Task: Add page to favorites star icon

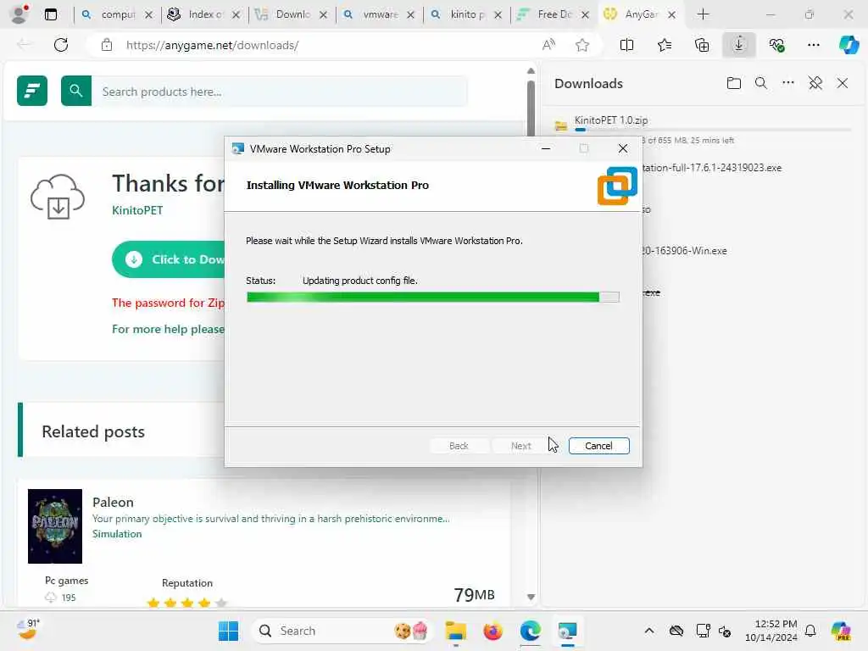Action: (x=581, y=45)
